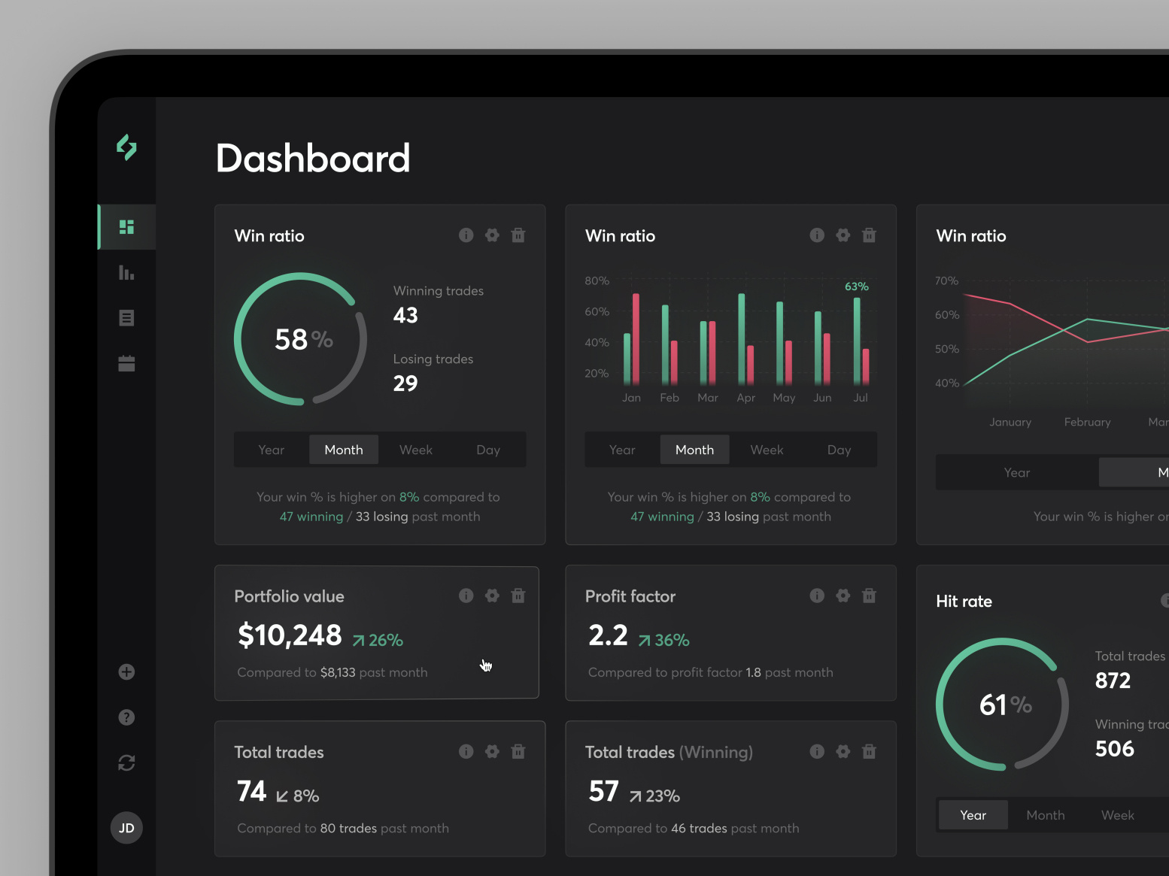Open the bar chart analytics icon in sidebar
The width and height of the screenshot is (1169, 876).
click(x=126, y=272)
